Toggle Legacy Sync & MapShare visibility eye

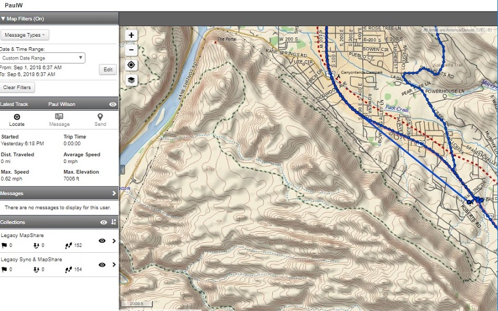(x=102, y=264)
